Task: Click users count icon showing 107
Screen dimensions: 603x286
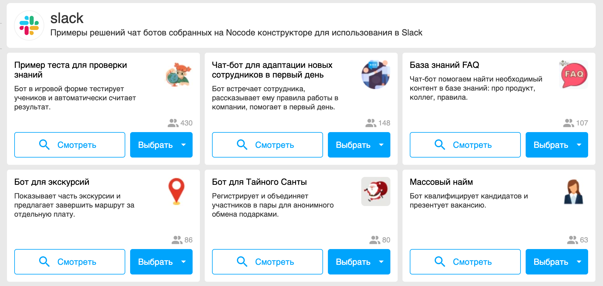Action: (569, 123)
